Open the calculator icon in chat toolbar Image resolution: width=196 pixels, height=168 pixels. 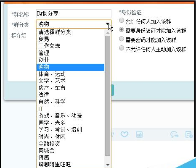tap(139, 134)
